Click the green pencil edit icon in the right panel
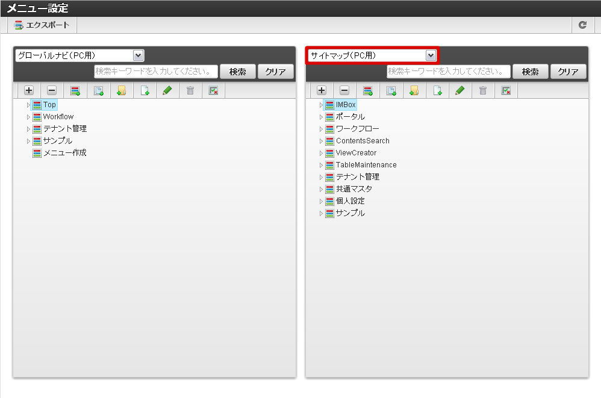Viewport: 601px width, 398px height. pyautogui.click(x=460, y=90)
